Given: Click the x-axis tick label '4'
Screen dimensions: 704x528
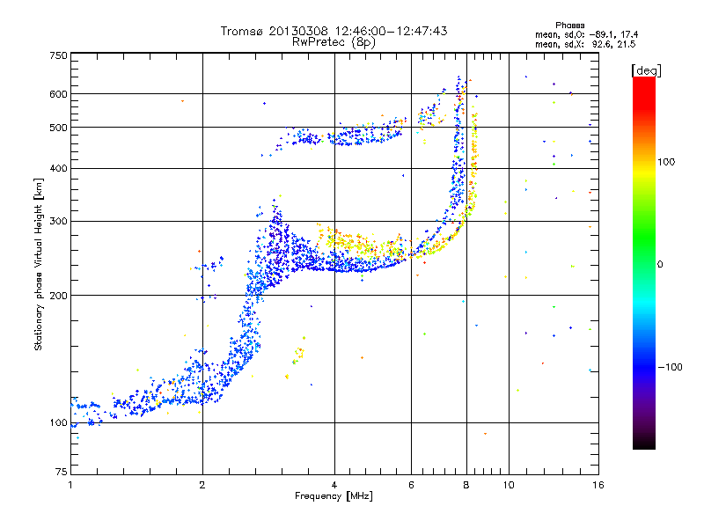Looking at the screenshot, I should coord(334,485).
